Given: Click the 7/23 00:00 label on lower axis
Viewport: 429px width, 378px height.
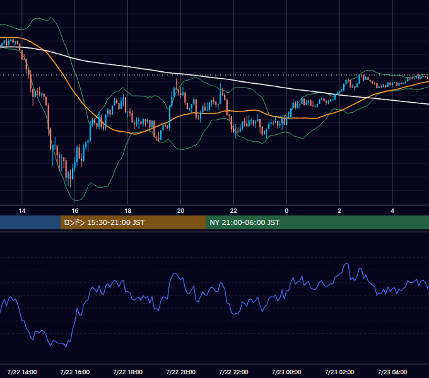Looking at the screenshot, I should (x=286, y=372).
